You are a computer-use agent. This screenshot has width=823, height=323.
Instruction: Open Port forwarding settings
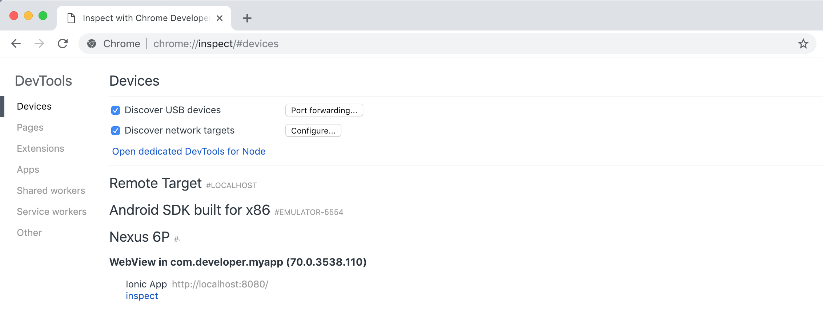324,110
